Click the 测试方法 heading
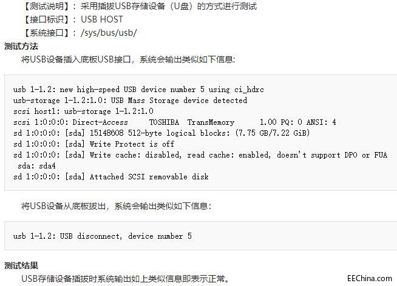 point(21,47)
